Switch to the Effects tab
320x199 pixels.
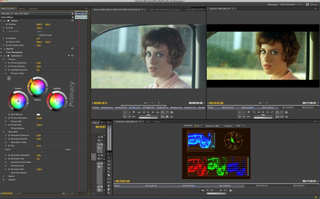click(22, 8)
